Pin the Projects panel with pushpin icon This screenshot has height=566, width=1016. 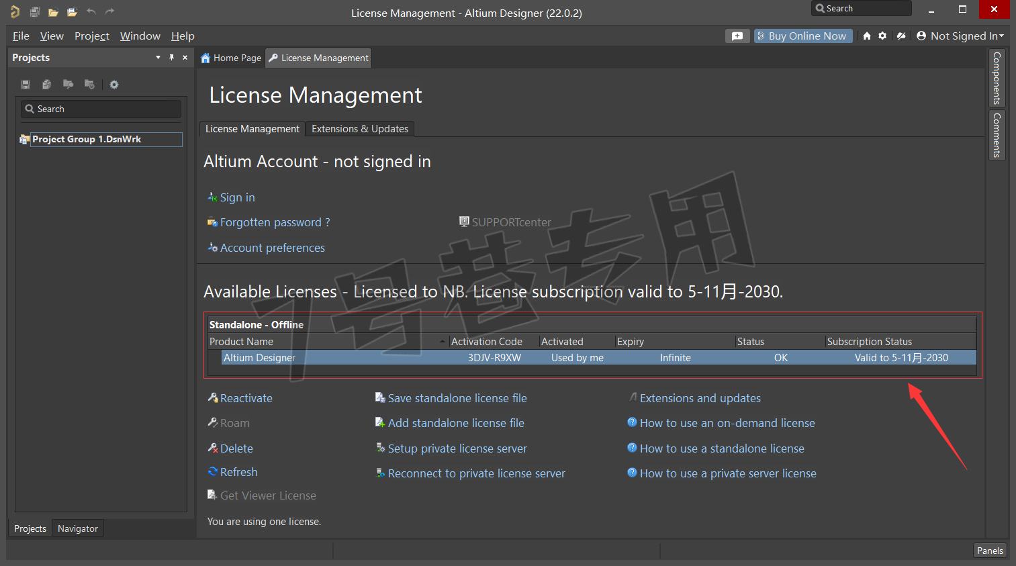[171, 58]
